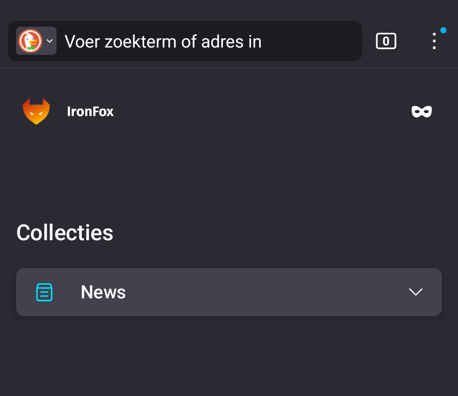Click the Collecties heading

point(65,233)
